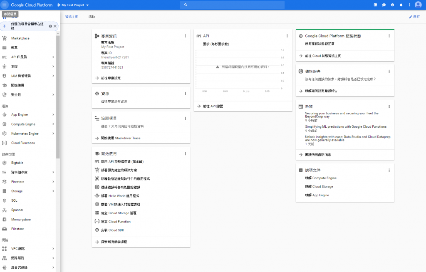The height and width of the screenshot is (272, 426).
Task: Open the hamburger navigation menu
Action: click(x=4, y=5)
